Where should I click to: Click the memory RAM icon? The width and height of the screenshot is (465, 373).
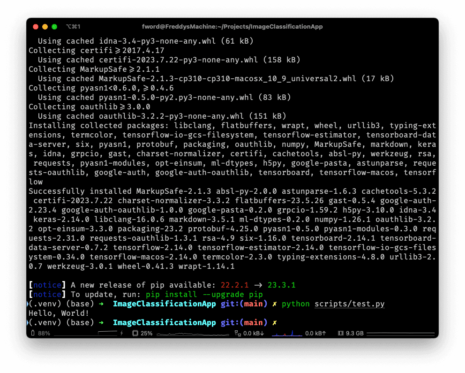(x=341, y=333)
